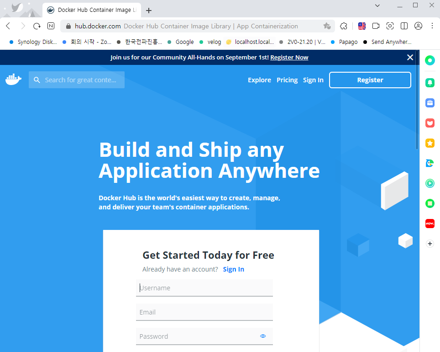Click the magnifier icon in search box
The width and height of the screenshot is (440, 352).
coord(37,80)
